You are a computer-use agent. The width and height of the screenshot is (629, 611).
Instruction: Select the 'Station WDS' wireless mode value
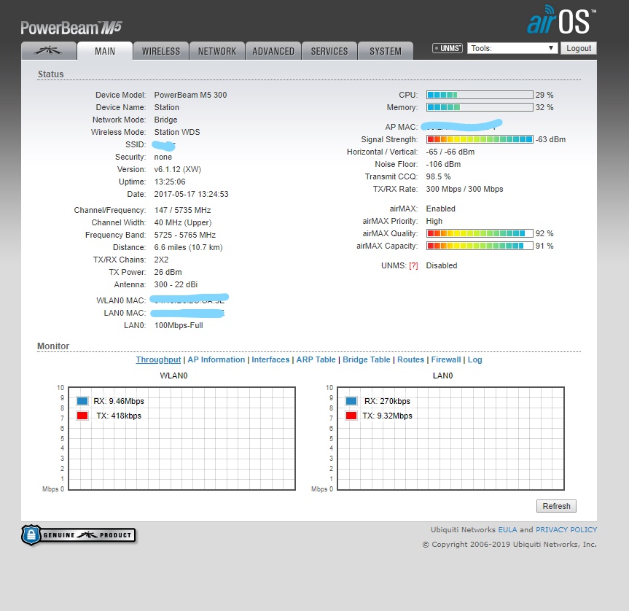[x=177, y=133]
